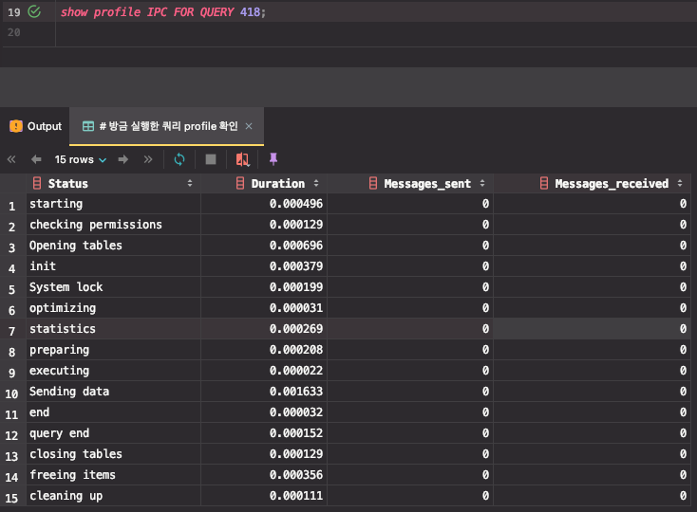Click the Output tab warning icon

click(16, 126)
